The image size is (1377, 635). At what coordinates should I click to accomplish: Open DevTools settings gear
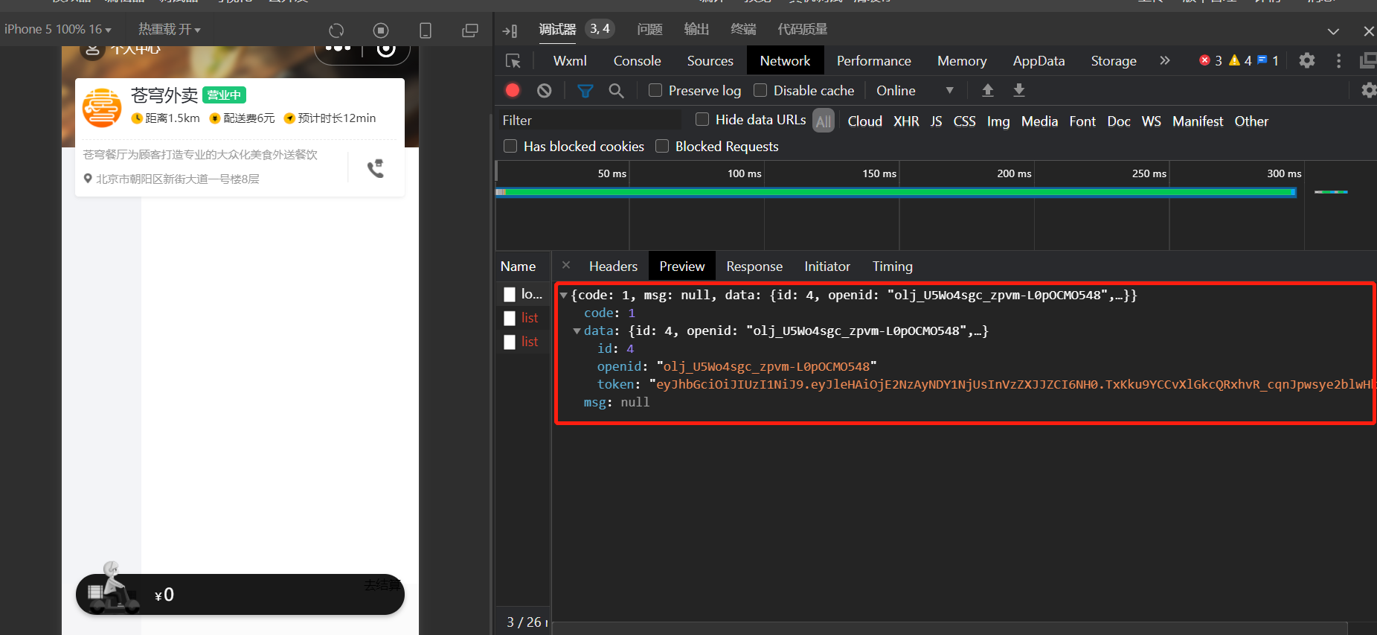(1307, 60)
